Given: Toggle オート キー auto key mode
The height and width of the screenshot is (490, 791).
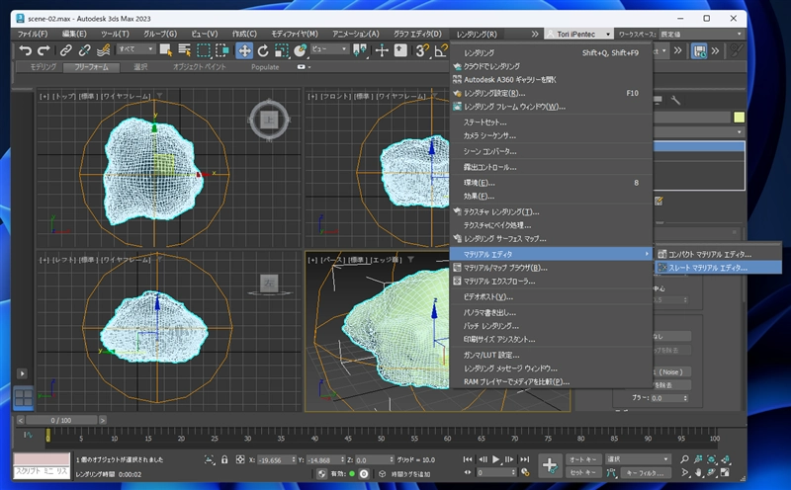Looking at the screenshot, I should pyautogui.click(x=583, y=459).
